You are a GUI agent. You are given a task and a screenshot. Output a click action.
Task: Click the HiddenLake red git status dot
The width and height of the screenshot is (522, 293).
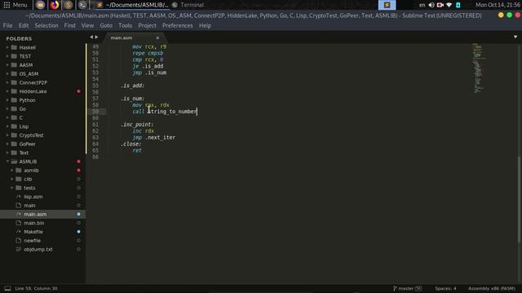[78, 91]
